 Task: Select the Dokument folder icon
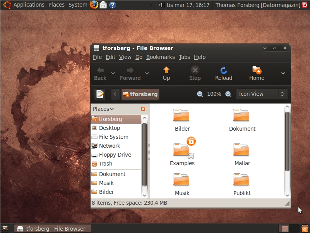[x=241, y=115]
